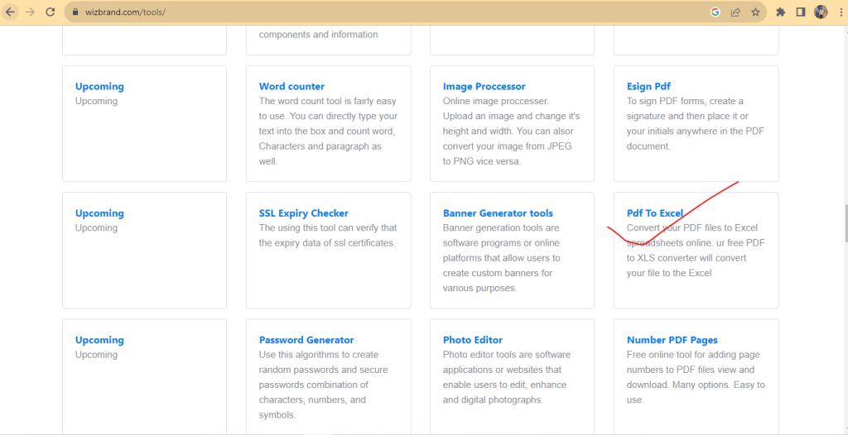Select the Pdf To Excel link
Image resolution: width=848 pixels, height=435 pixels.
654,213
